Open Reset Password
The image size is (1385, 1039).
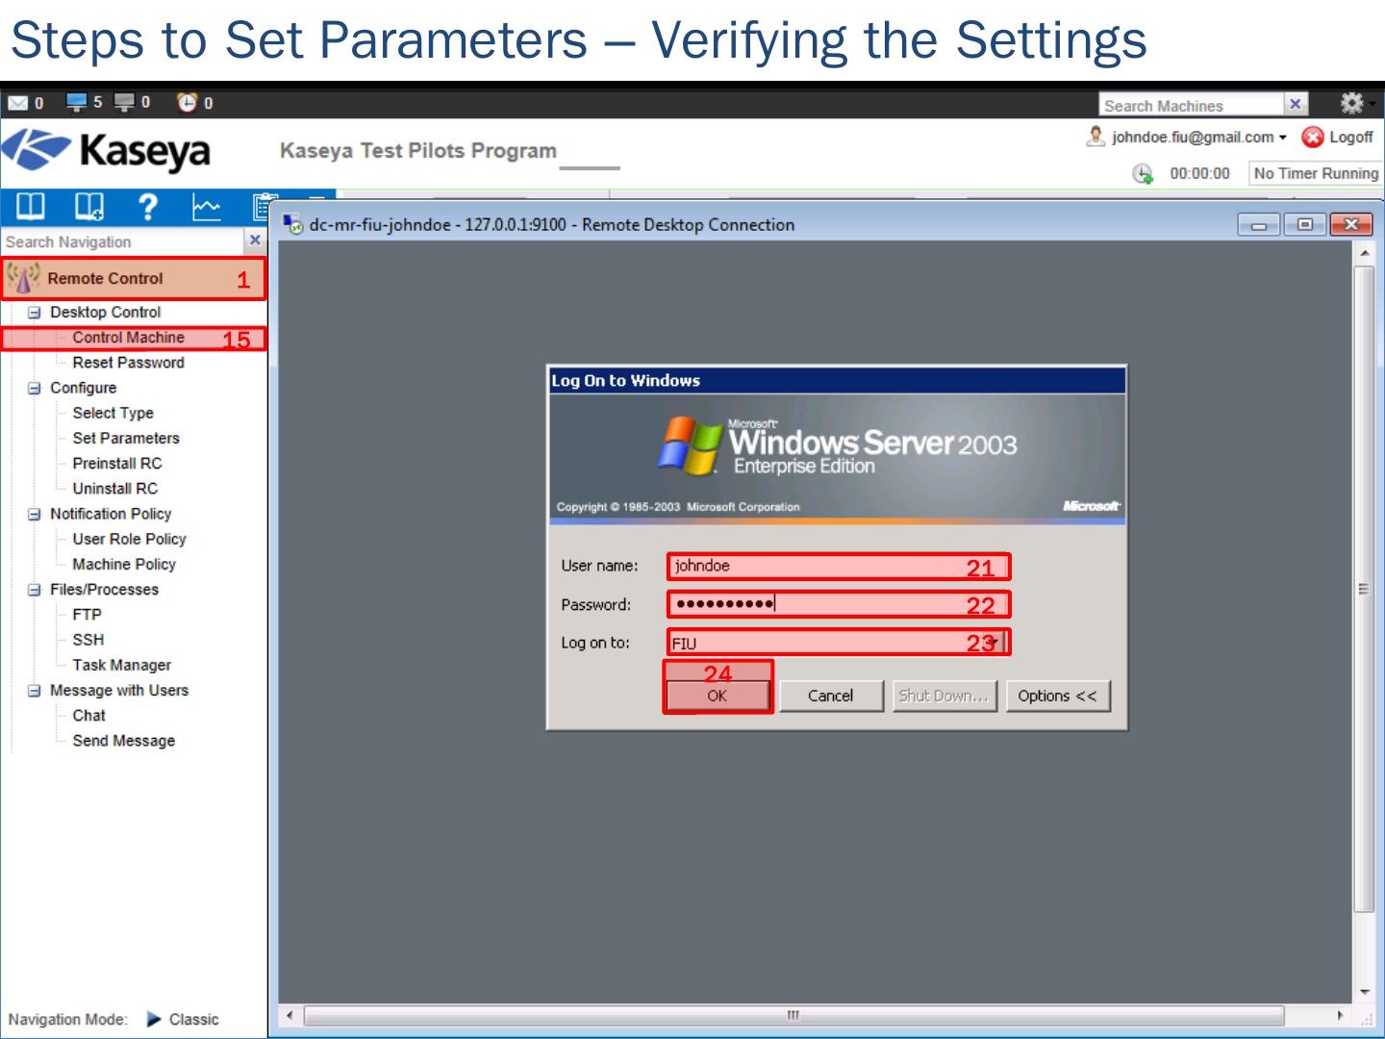tap(128, 363)
